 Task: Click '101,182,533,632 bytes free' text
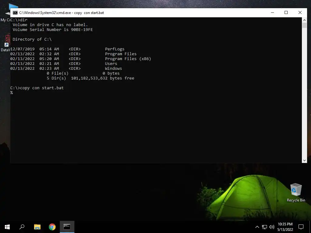point(103,78)
